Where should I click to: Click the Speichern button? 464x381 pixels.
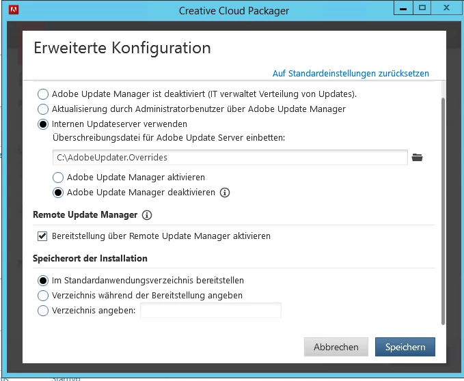[405, 347]
